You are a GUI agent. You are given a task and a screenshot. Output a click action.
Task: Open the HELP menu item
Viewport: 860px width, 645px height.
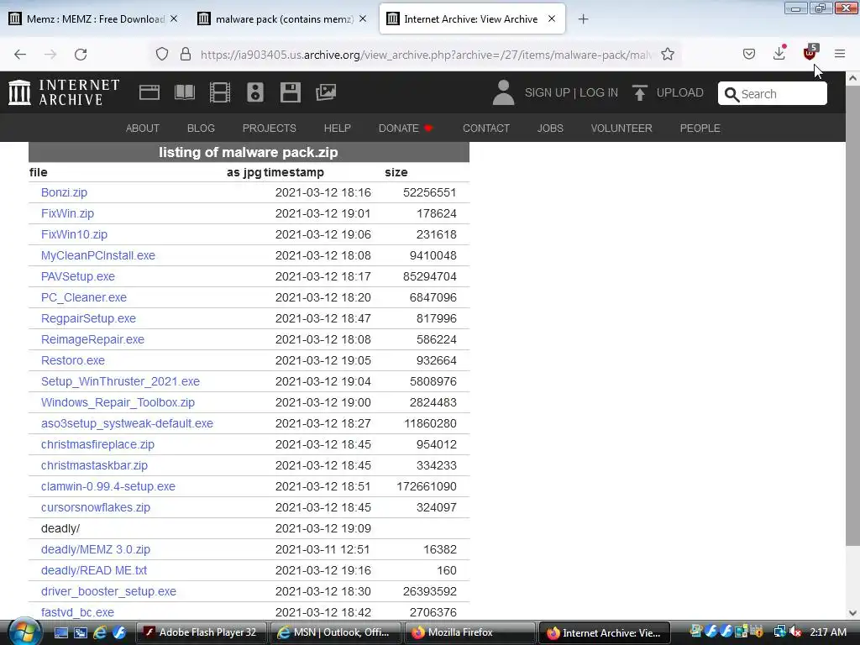(x=338, y=128)
